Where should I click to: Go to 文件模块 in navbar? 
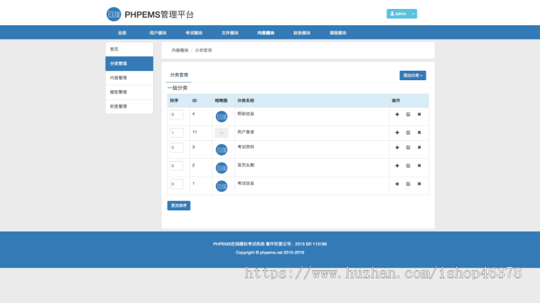click(x=230, y=33)
